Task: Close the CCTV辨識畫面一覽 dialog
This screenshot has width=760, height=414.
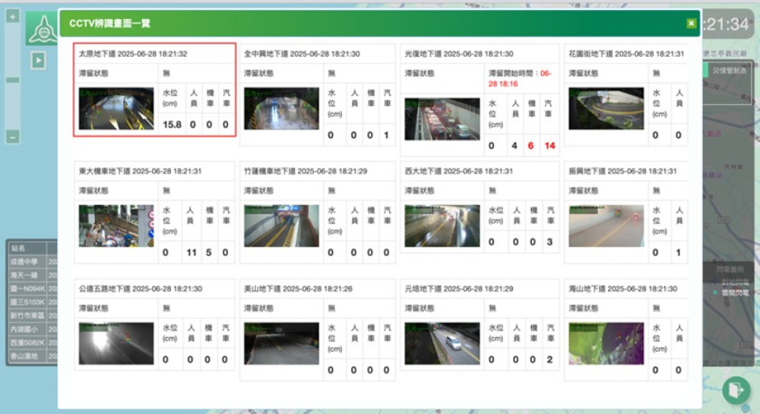Action: (x=691, y=24)
